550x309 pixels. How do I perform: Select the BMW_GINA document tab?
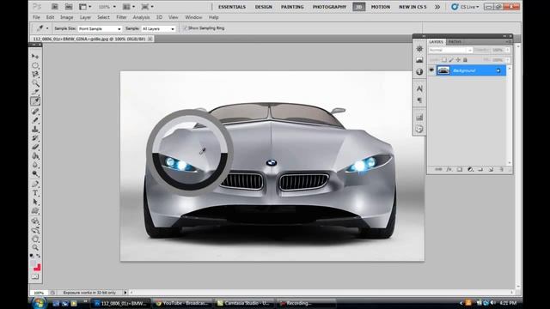(92, 39)
